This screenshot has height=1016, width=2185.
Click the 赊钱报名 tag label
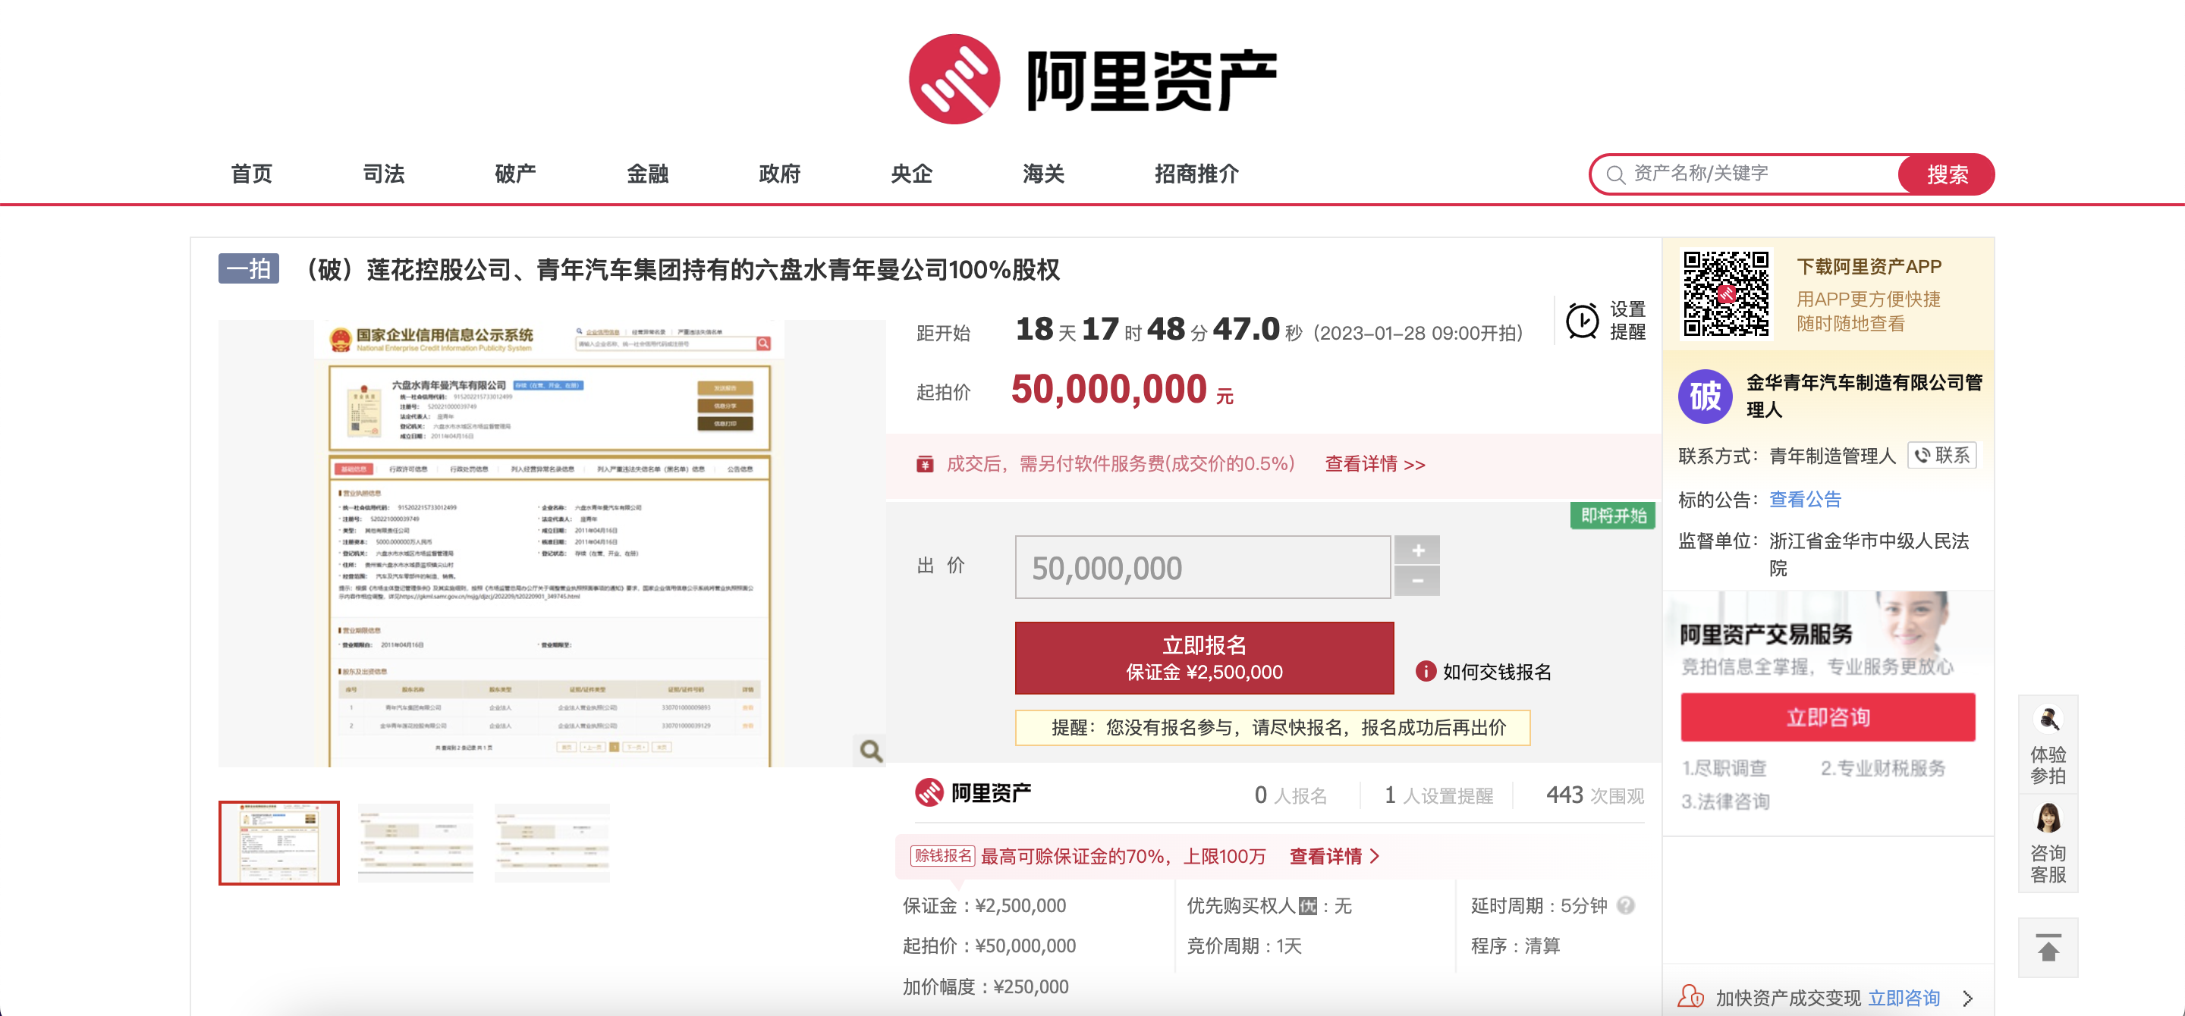[942, 856]
